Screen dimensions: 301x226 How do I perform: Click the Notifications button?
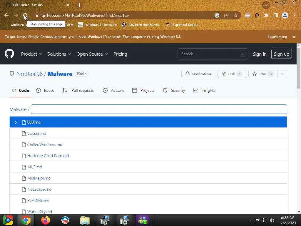198,74
